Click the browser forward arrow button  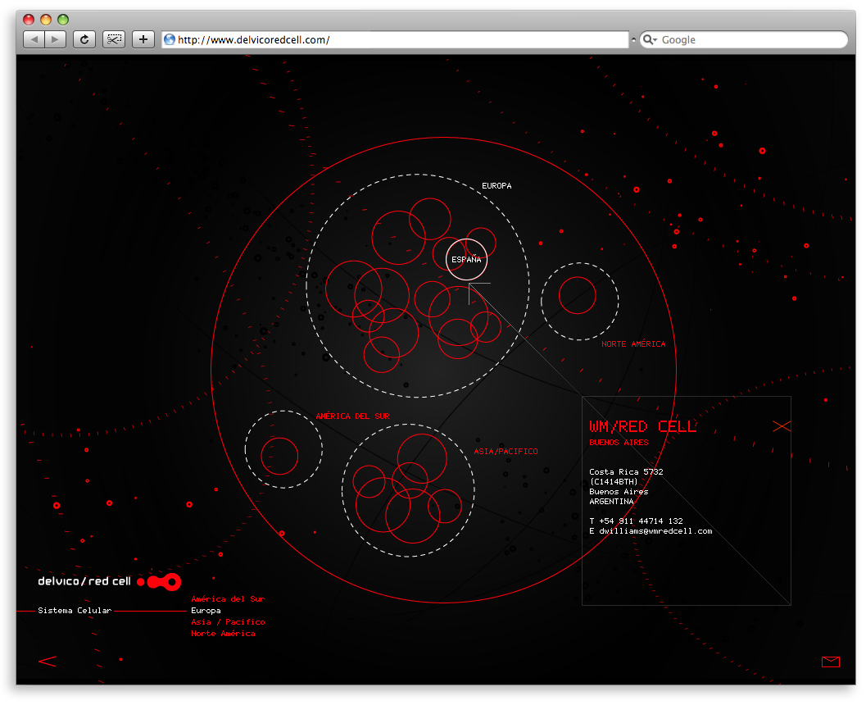(55, 39)
